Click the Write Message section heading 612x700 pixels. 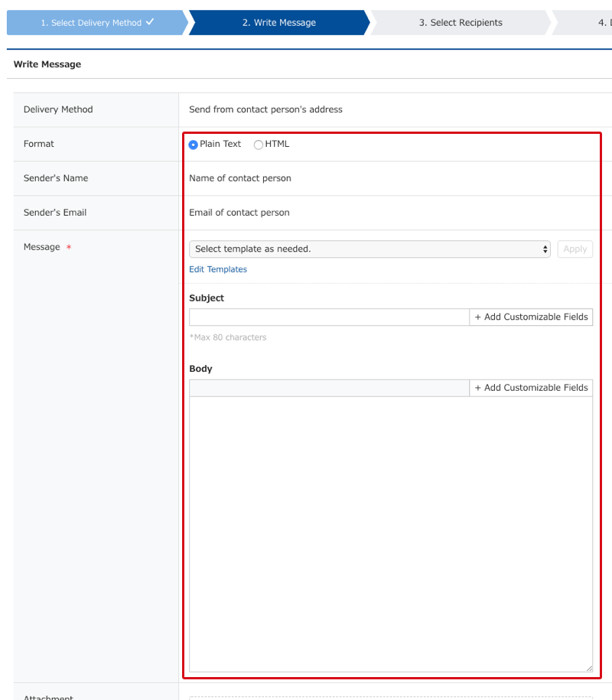(47, 64)
